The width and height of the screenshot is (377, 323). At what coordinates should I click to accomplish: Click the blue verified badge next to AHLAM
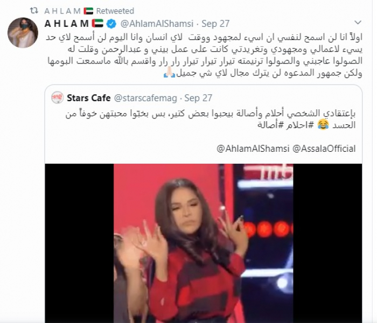pos(111,24)
